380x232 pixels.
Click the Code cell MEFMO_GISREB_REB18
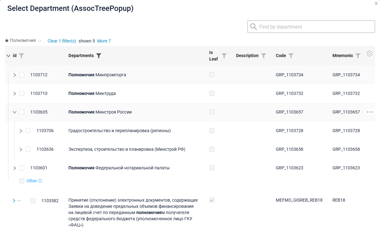(x=299, y=200)
